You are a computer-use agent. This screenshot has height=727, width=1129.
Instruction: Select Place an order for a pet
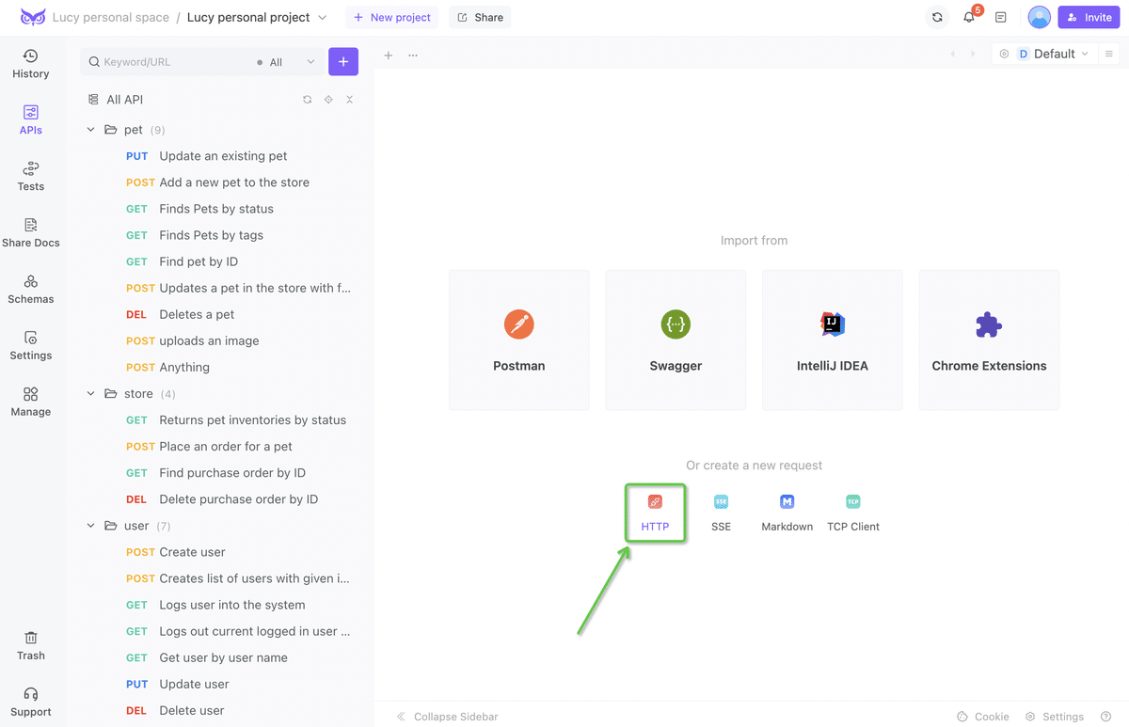224,447
